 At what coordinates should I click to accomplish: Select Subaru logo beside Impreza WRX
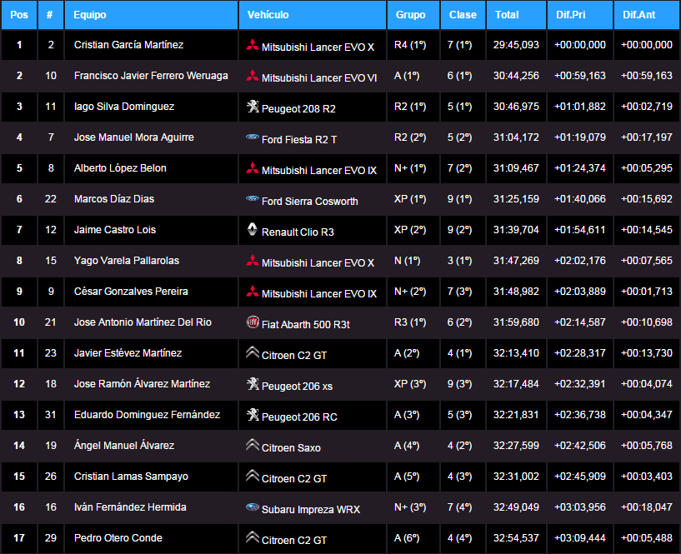[253, 507]
